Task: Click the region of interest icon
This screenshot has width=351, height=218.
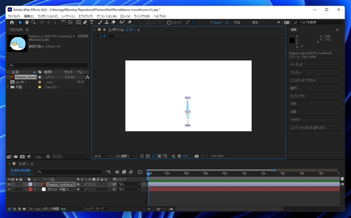Action: [x=159, y=156]
